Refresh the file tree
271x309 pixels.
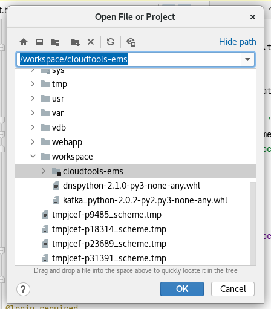point(111,42)
